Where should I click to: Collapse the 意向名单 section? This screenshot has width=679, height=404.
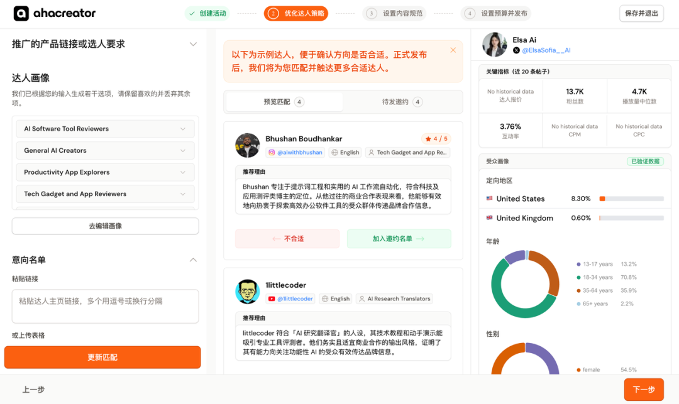(x=193, y=260)
